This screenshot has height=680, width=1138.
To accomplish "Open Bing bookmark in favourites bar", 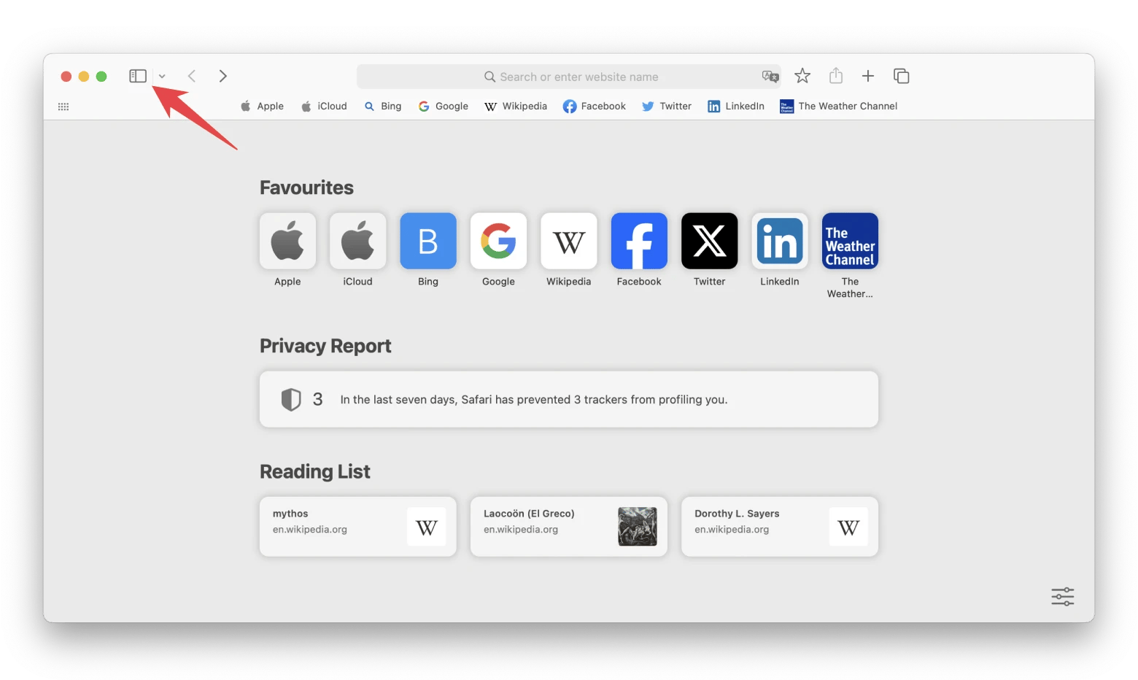I will (383, 106).
